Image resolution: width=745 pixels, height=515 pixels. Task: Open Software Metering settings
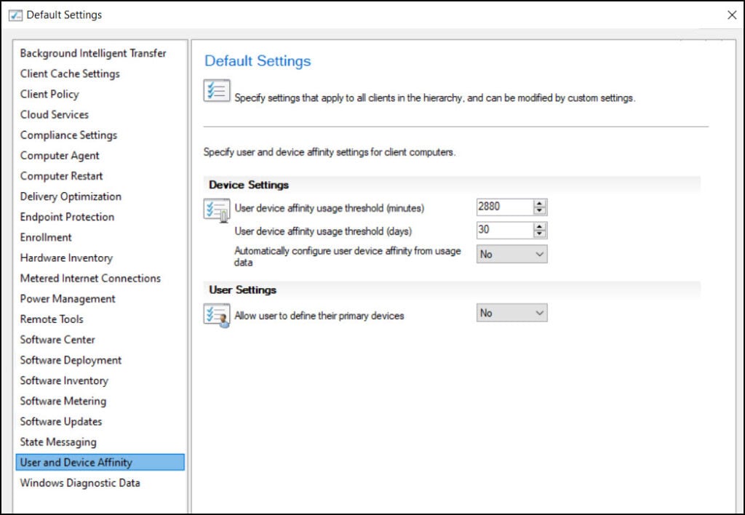pyautogui.click(x=63, y=401)
